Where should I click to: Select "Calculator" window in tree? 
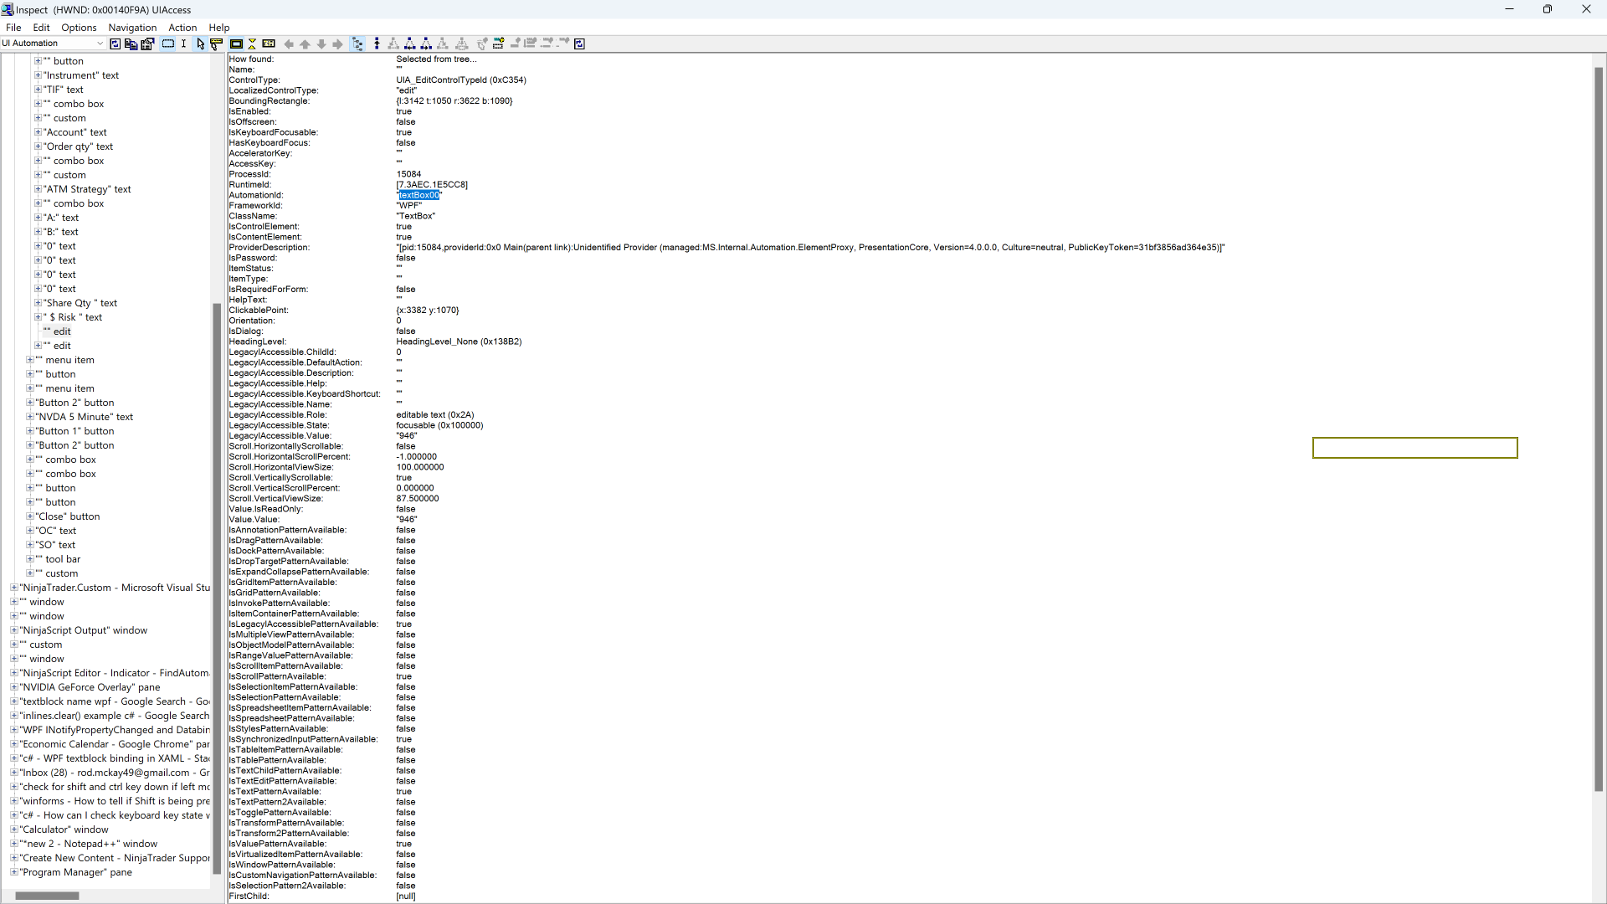(x=64, y=830)
